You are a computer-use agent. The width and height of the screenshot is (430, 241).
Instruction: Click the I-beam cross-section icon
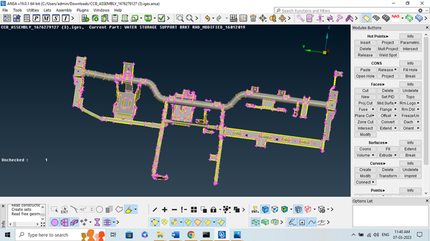coord(97,222)
